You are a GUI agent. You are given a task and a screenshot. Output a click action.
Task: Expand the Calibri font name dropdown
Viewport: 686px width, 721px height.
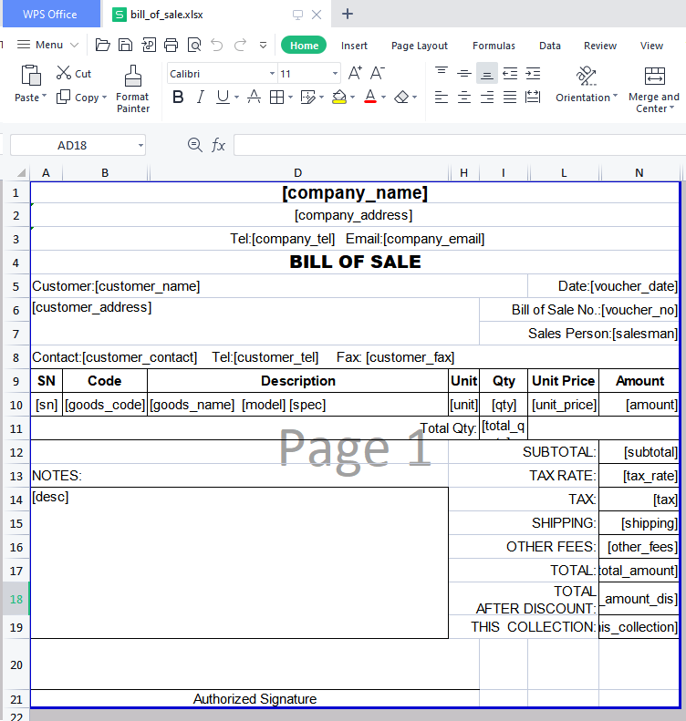[x=272, y=74]
